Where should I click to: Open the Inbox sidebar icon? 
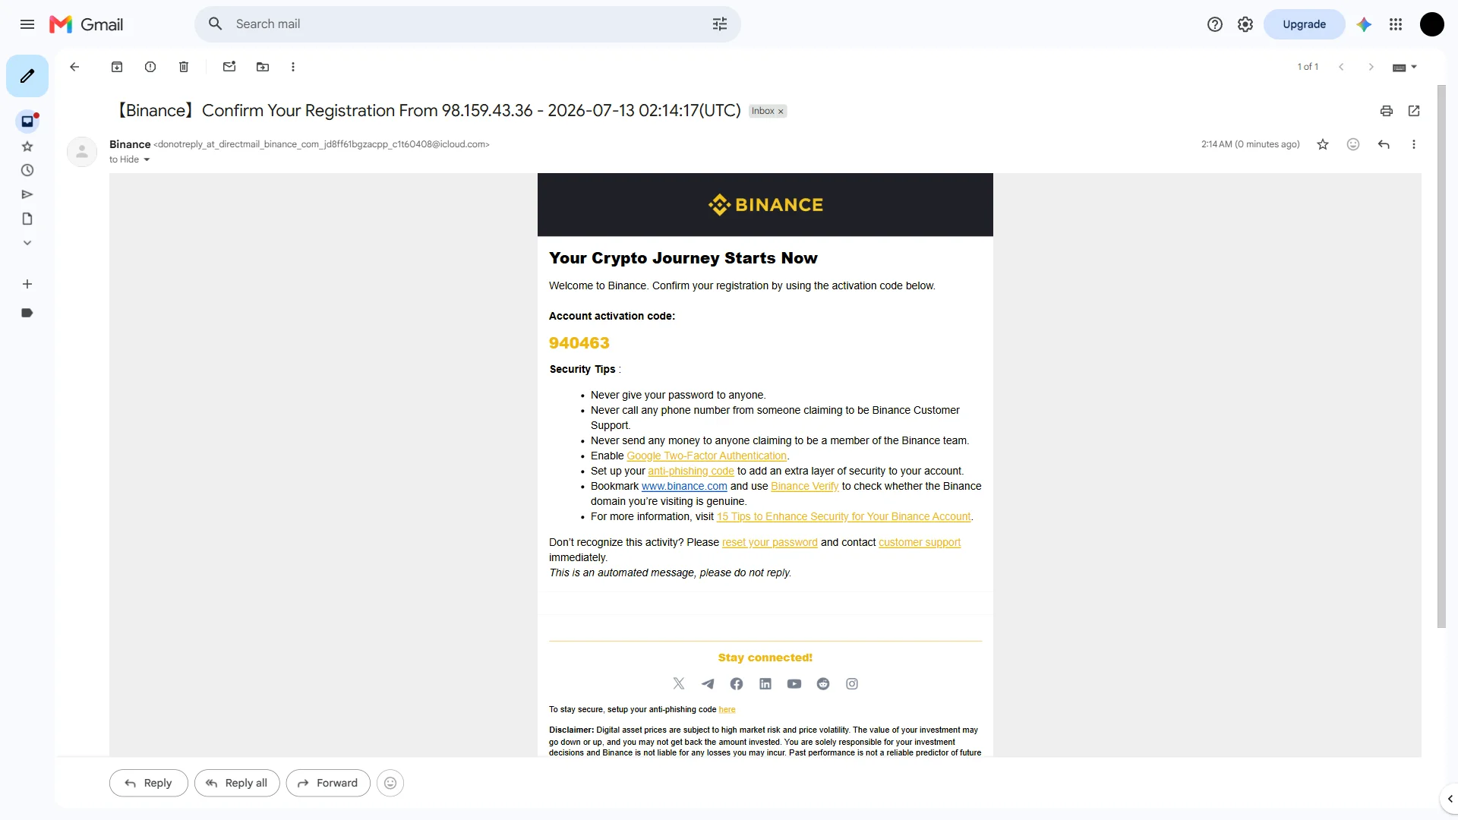pos(27,121)
